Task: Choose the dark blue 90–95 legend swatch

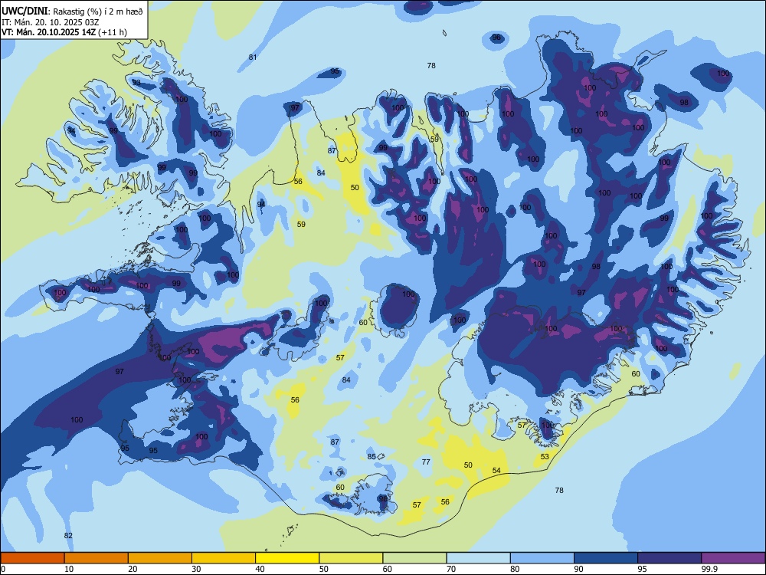Action: point(606,558)
